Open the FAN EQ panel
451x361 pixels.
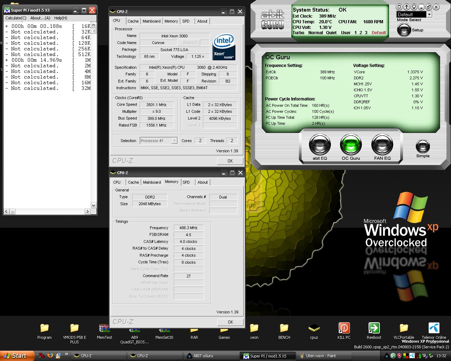pos(382,145)
